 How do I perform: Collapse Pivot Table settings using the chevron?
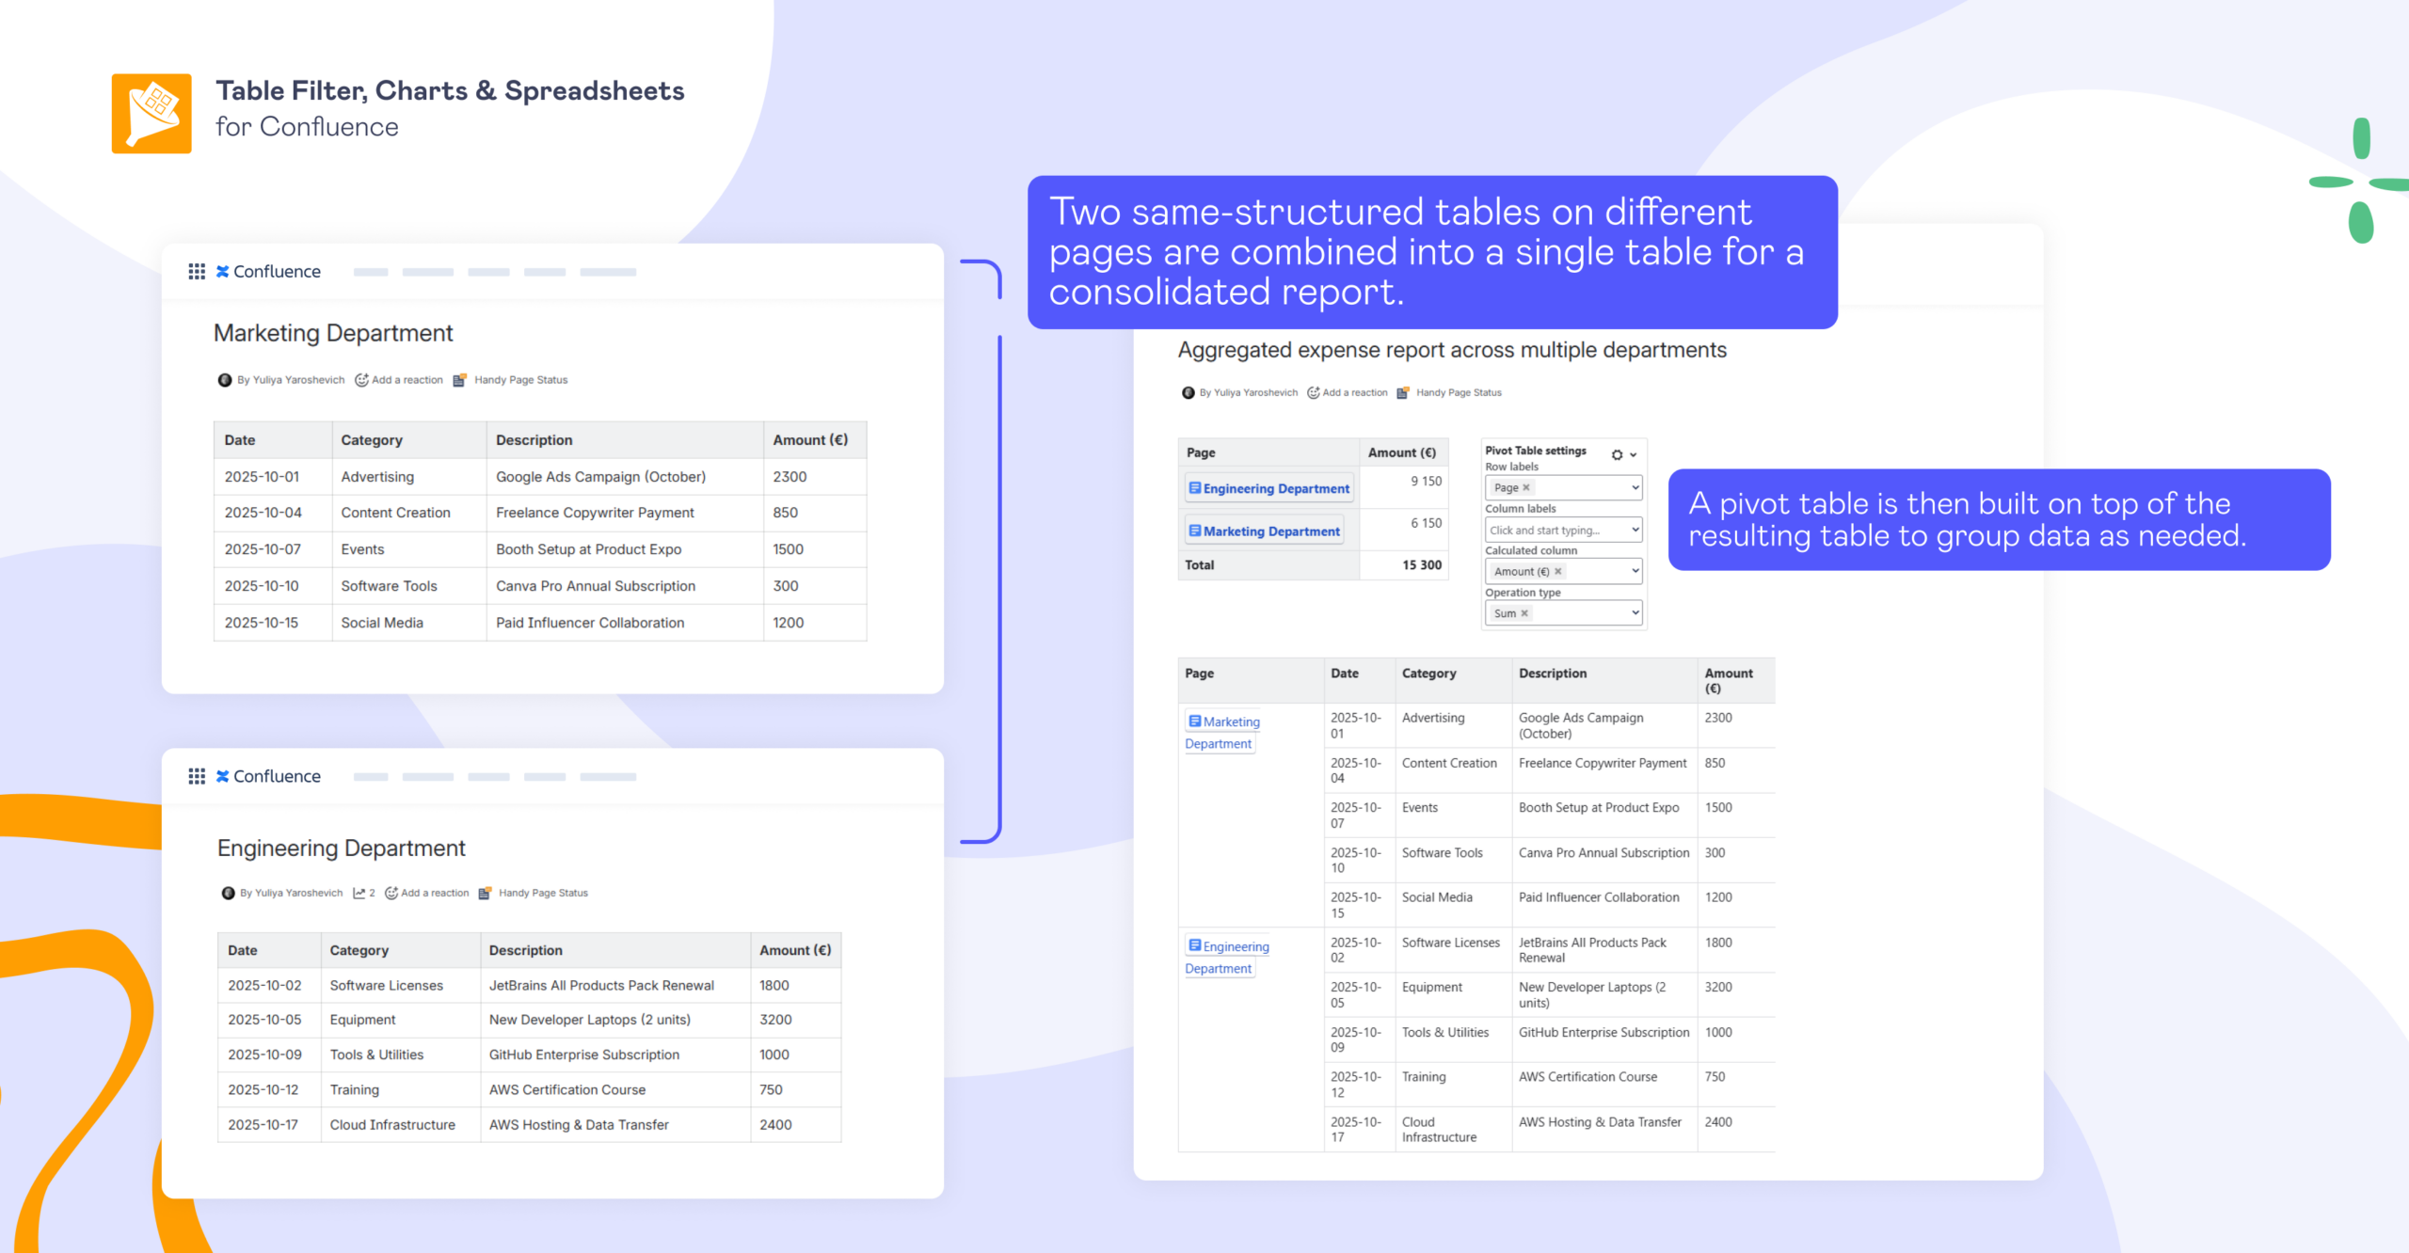click(1634, 455)
